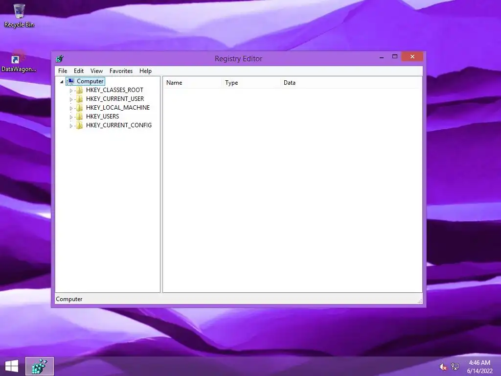
Task: Minimize the Registry Editor window
Action: click(382, 57)
